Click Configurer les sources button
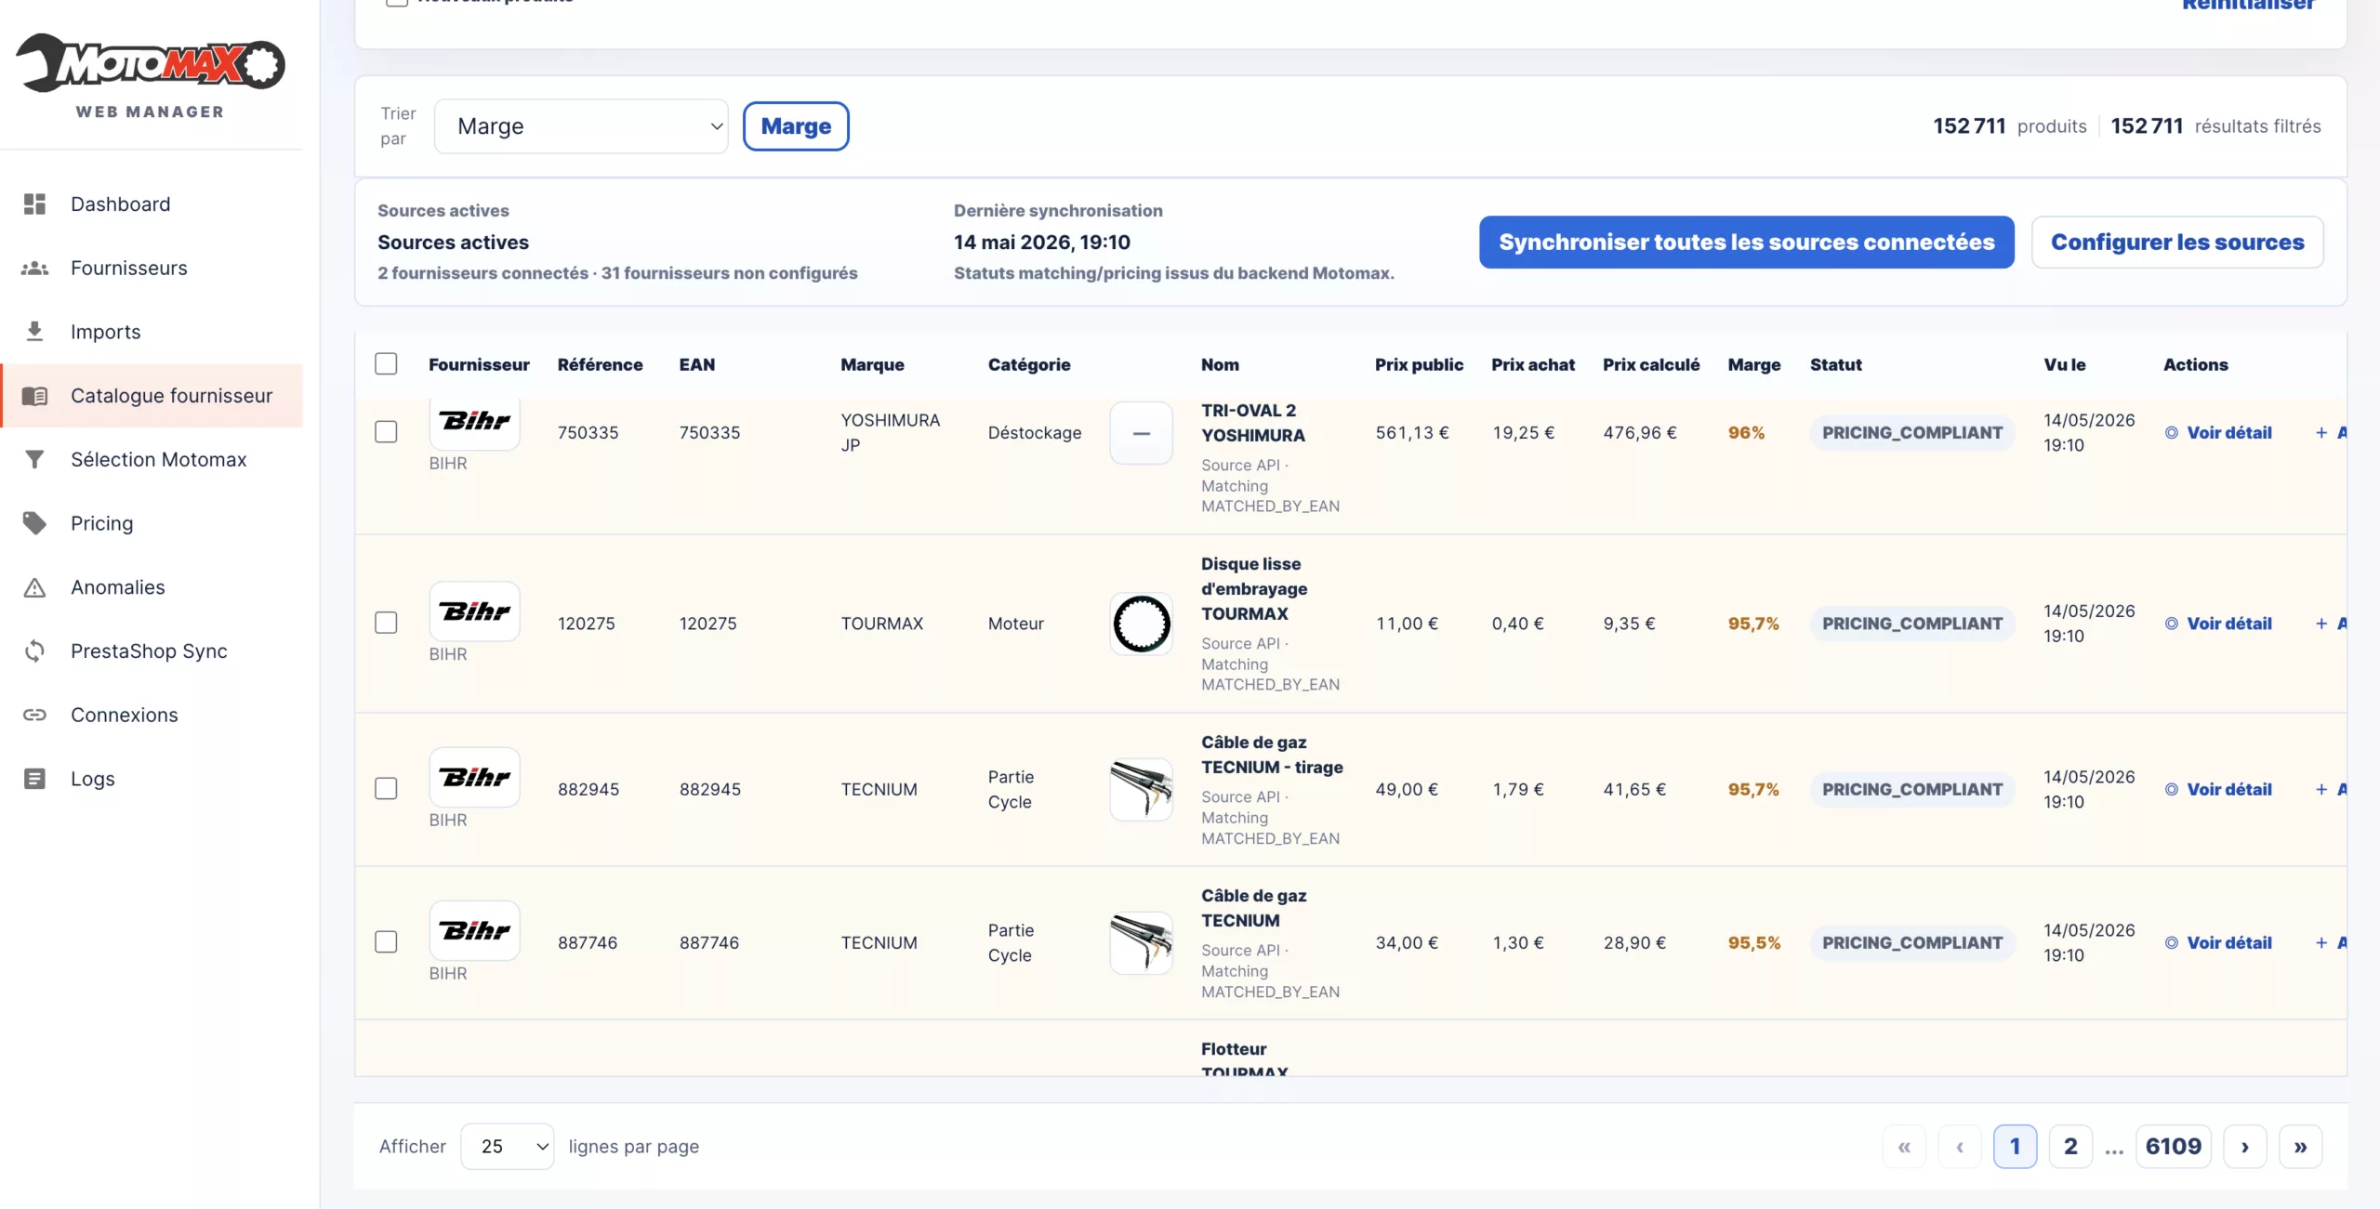The width and height of the screenshot is (2380, 1209). pos(2177,243)
